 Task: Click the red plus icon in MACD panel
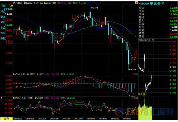[133, 74]
